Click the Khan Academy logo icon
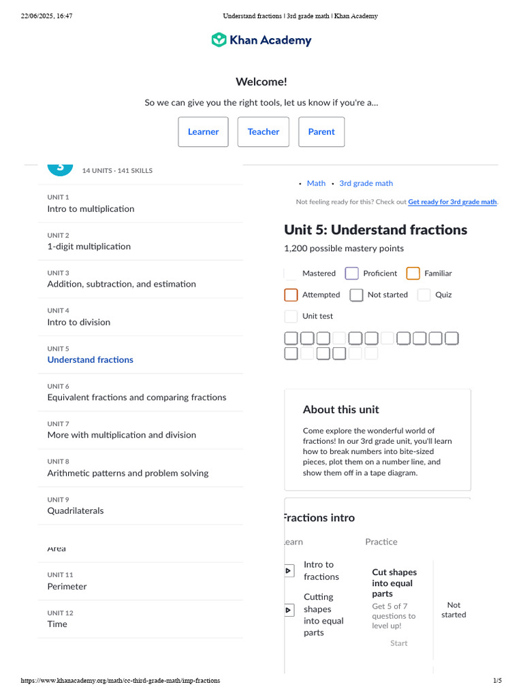Viewport: 523px width, 697px height. (x=219, y=40)
